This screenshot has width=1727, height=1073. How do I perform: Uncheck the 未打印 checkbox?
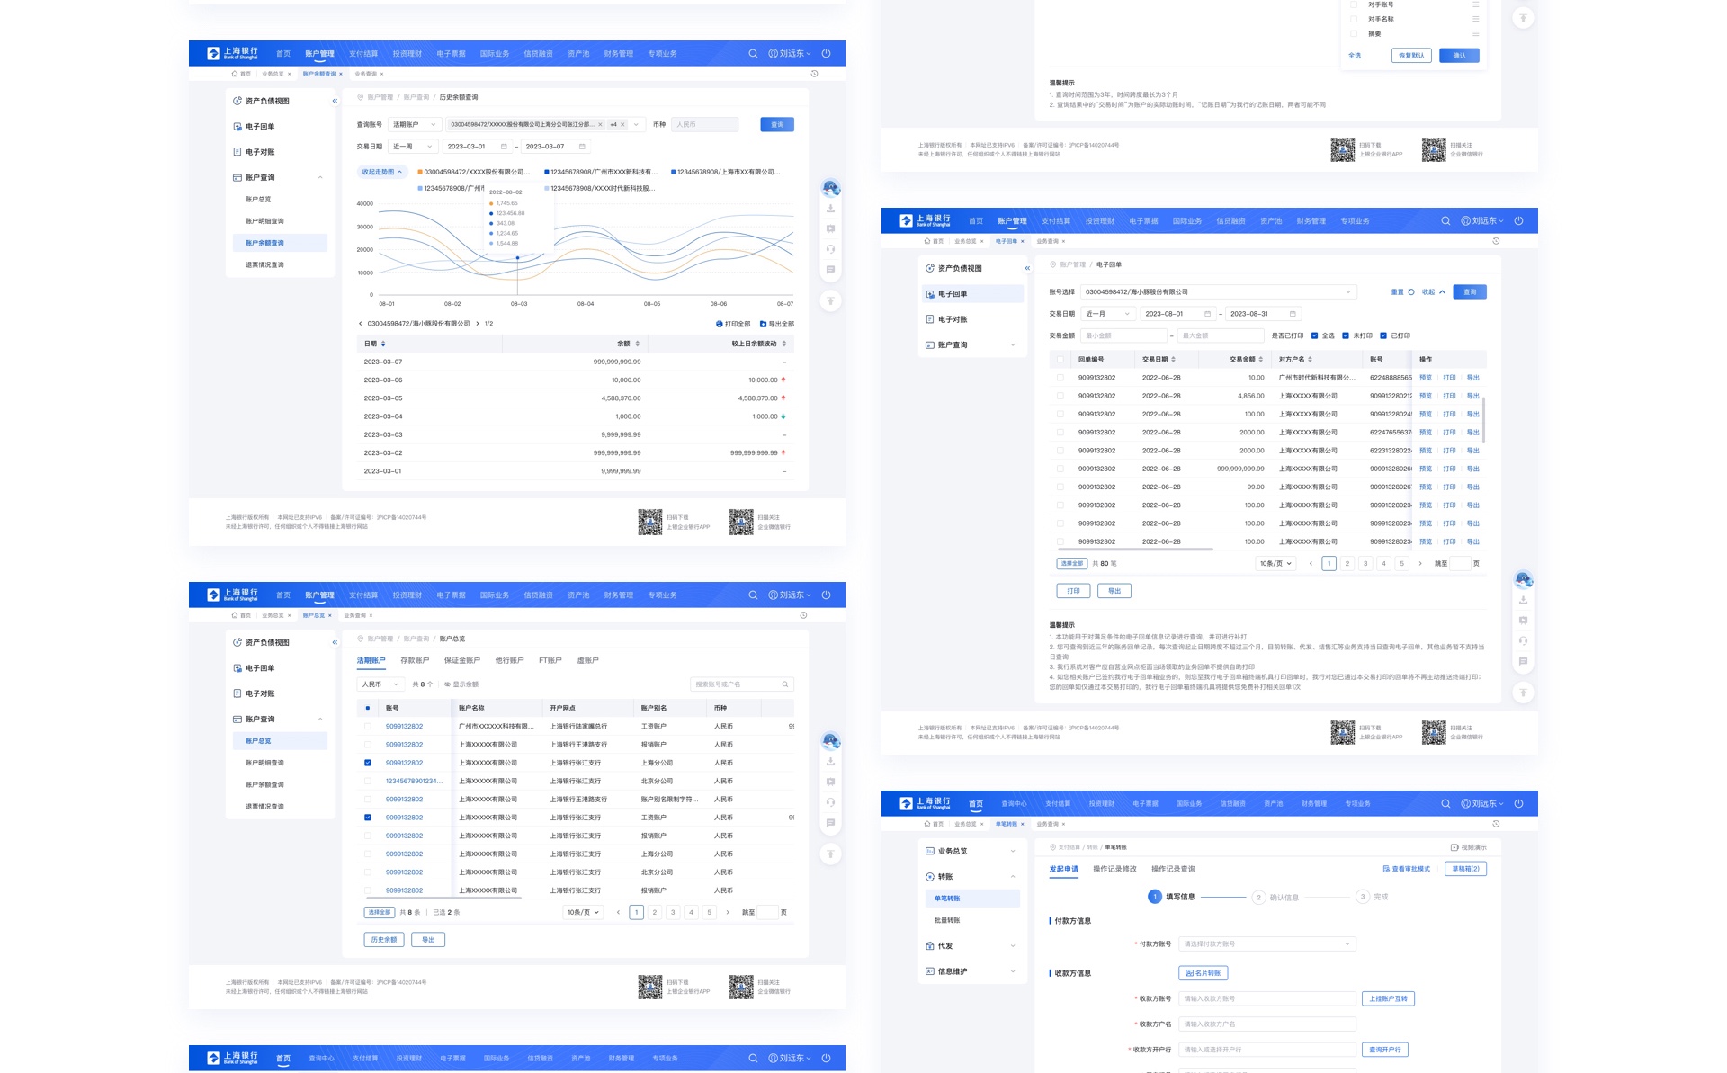pyautogui.click(x=1346, y=335)
